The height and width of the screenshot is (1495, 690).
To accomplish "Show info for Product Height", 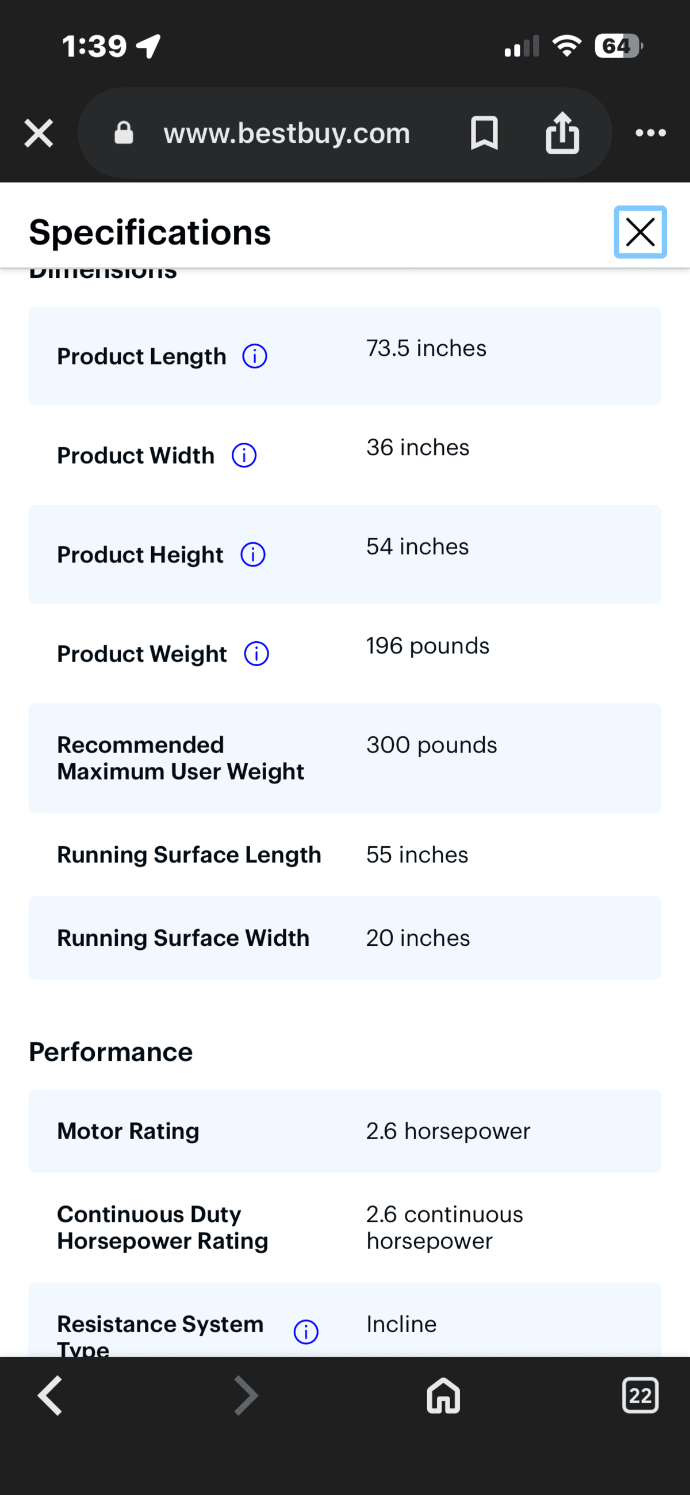I will pyautogui.click(x=253, y=555).
